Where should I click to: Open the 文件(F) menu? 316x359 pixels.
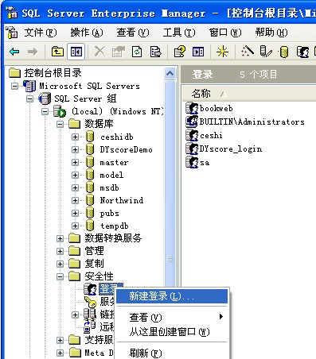(41, 33)
